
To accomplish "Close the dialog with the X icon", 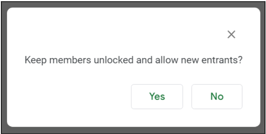I will pos(231,35).
